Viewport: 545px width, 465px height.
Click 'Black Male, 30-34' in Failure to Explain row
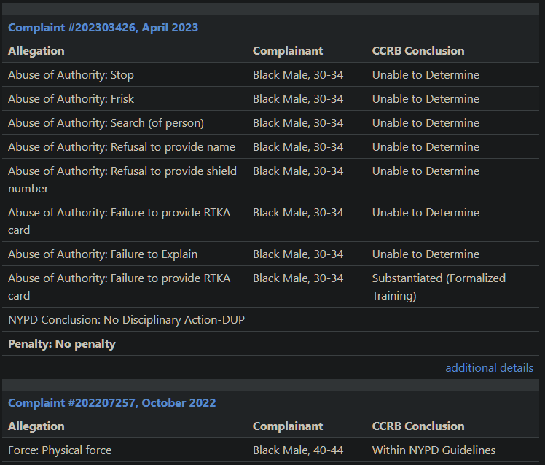click(298, 254)
